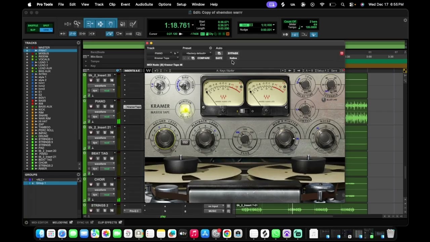
Task: Select the Pencil tool
Action: (133, 24)
